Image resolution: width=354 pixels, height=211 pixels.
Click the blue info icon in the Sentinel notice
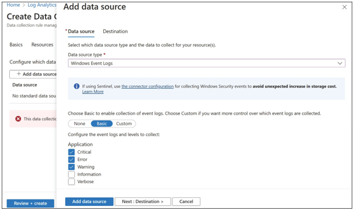pyautogui.click(x=77, y=86)
